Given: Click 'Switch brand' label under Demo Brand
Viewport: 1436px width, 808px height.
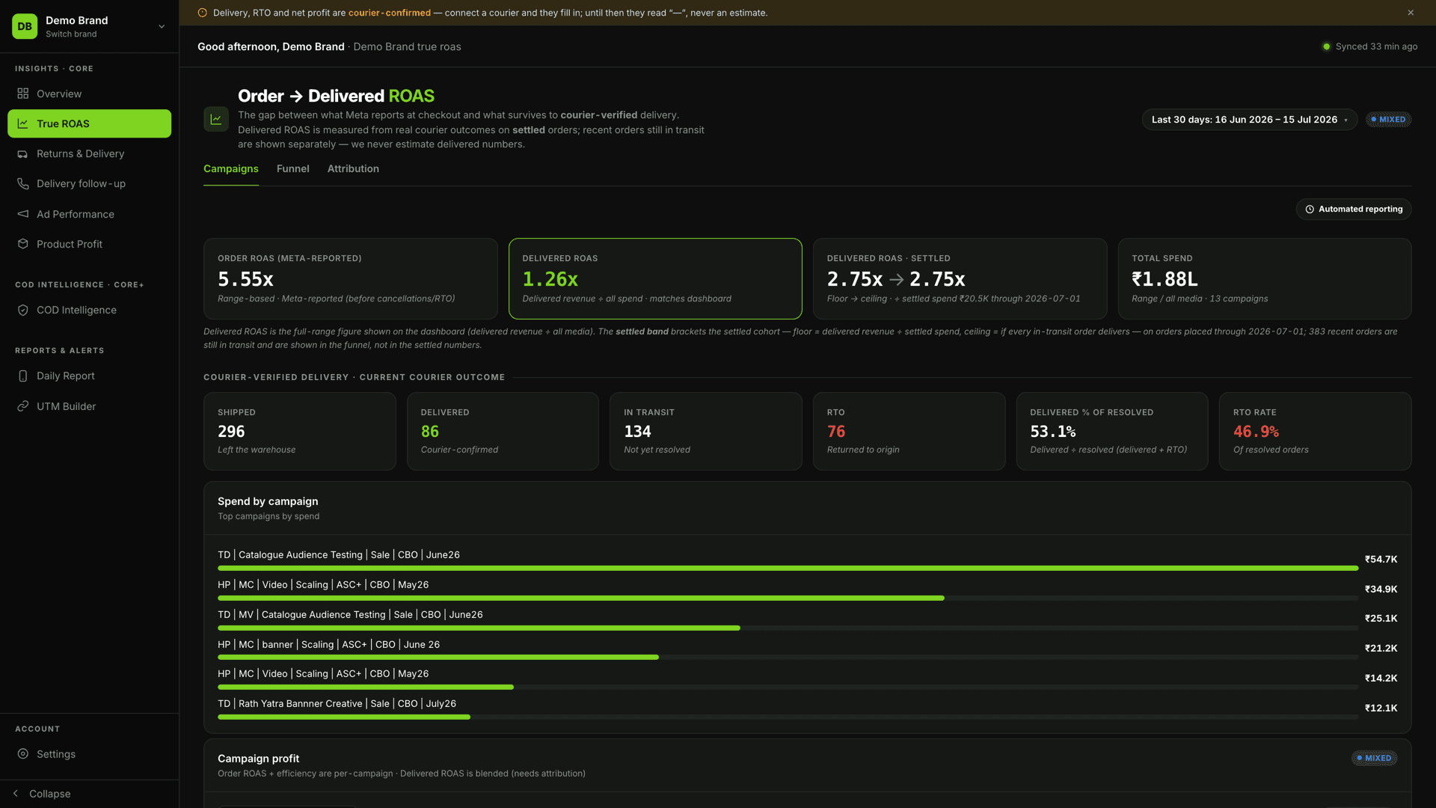Looking at the screenshot, I should tap(71, 34).
